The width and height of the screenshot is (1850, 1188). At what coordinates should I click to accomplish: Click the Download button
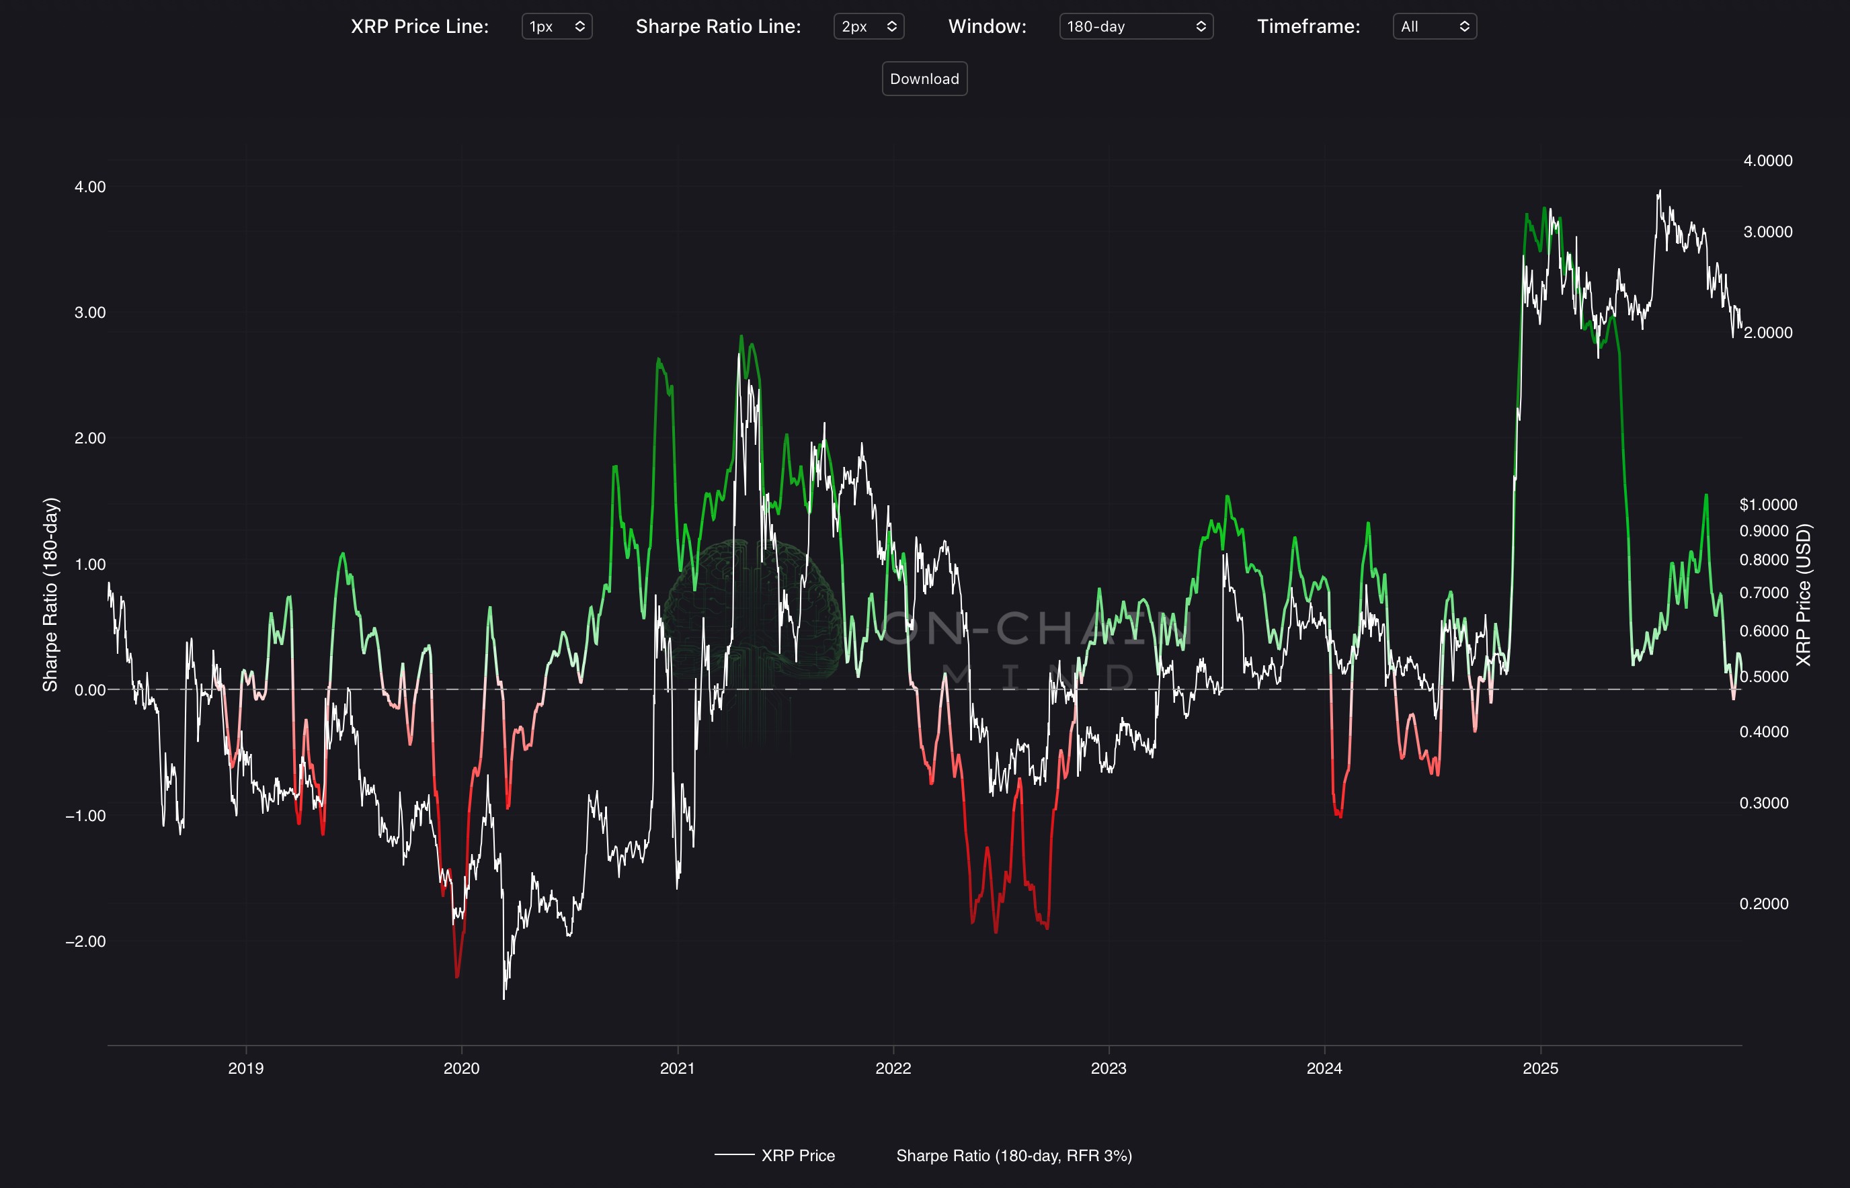tap(924, 79)
